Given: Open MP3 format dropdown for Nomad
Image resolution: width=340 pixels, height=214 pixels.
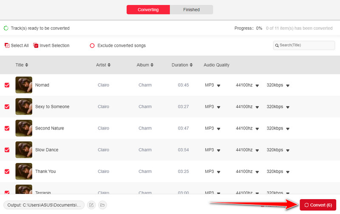Looking at the screenshot, I should [218, 85].
